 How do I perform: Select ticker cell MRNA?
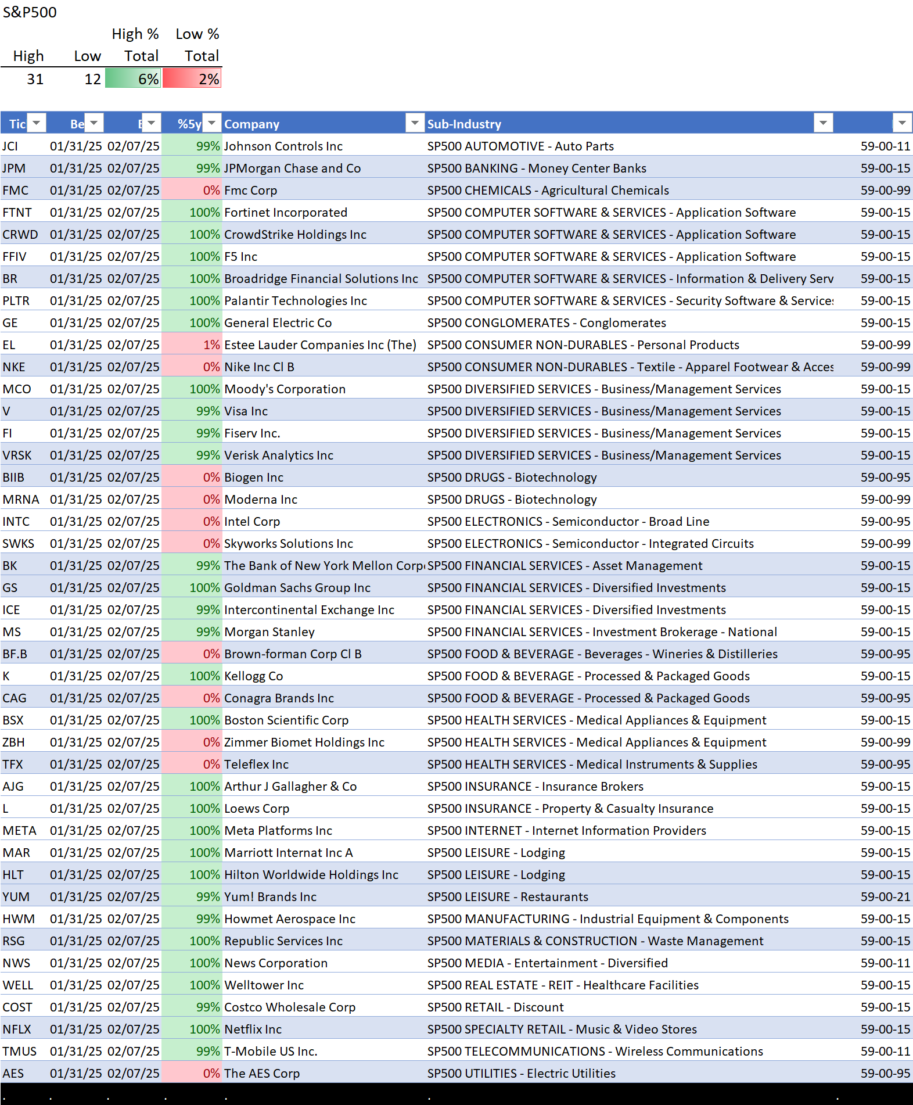click(x=23, y=499)
